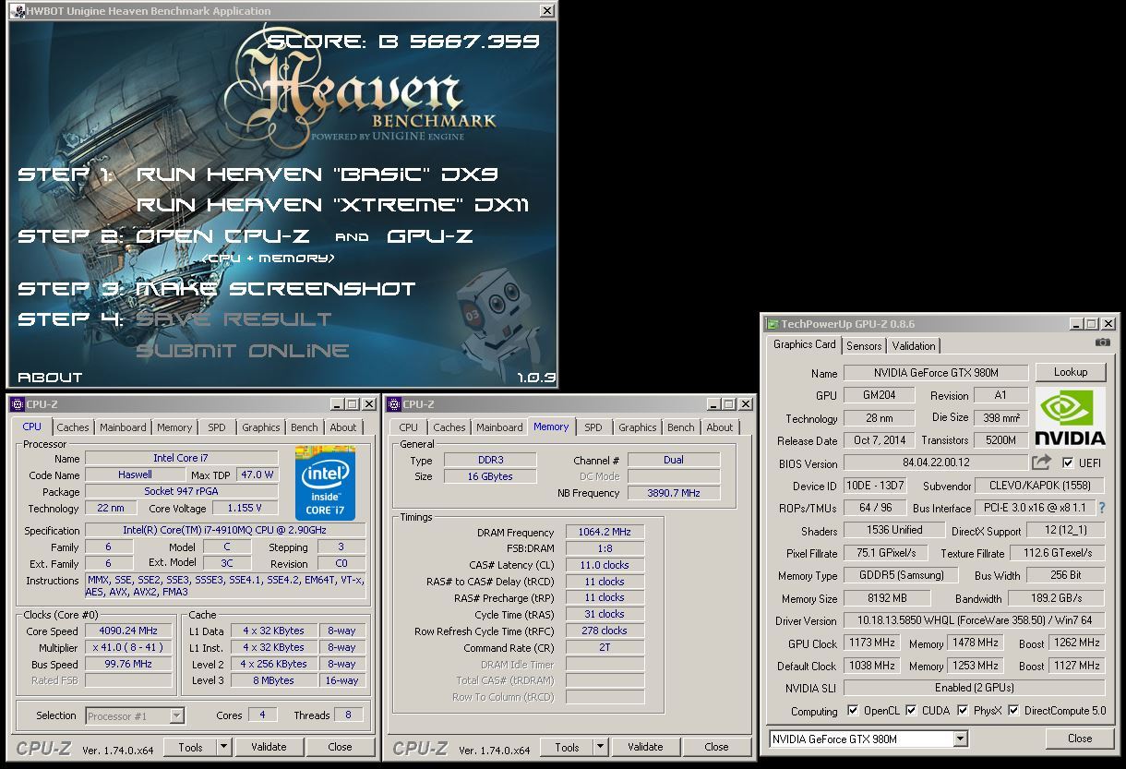
Task: Click the Close button in GPU-Z
Action: tap(1080, 739)
